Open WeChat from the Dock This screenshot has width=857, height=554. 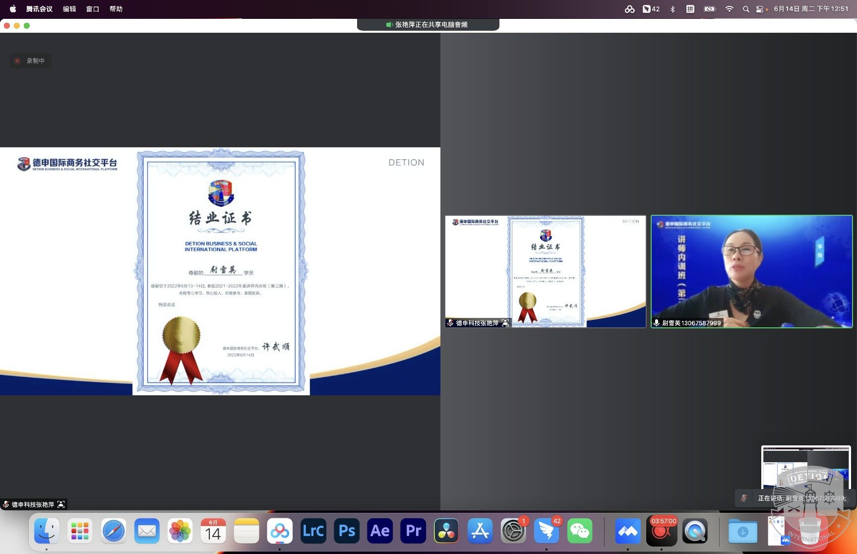pos(580,531)
